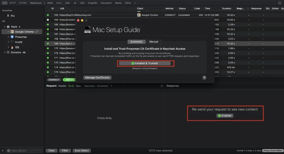Select request row 163 img13.360buyimg.com
This screenshot has height=154, width=284.
(164, 15)
